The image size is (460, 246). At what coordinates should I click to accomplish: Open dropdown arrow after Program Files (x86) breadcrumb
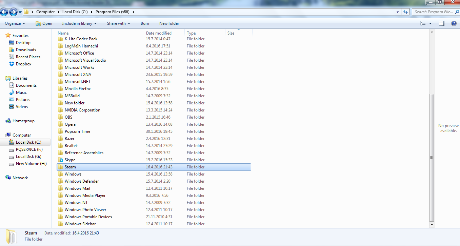[x=134, y=12]
